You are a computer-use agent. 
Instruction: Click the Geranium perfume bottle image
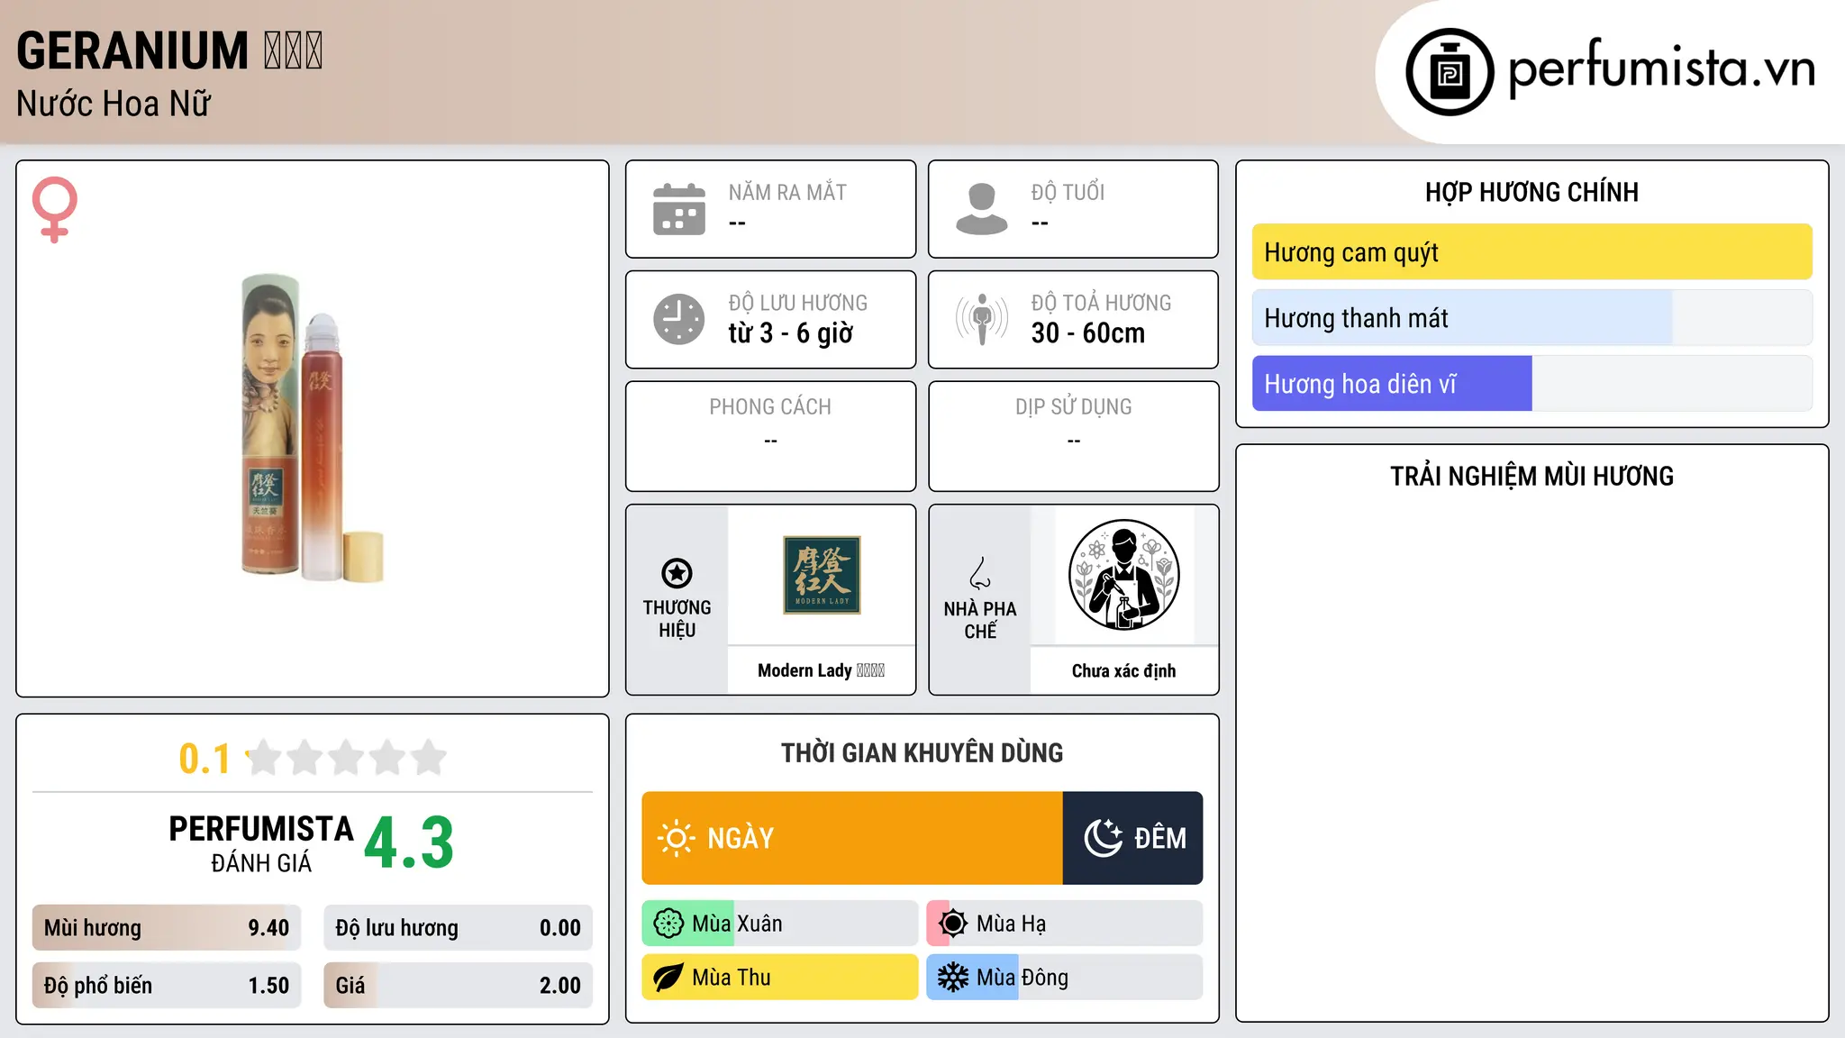(x=313, y=428)
